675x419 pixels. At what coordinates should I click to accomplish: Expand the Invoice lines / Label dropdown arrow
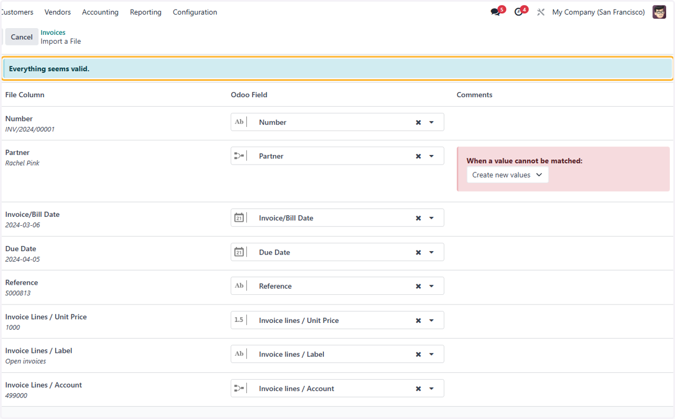pos(431,354)
